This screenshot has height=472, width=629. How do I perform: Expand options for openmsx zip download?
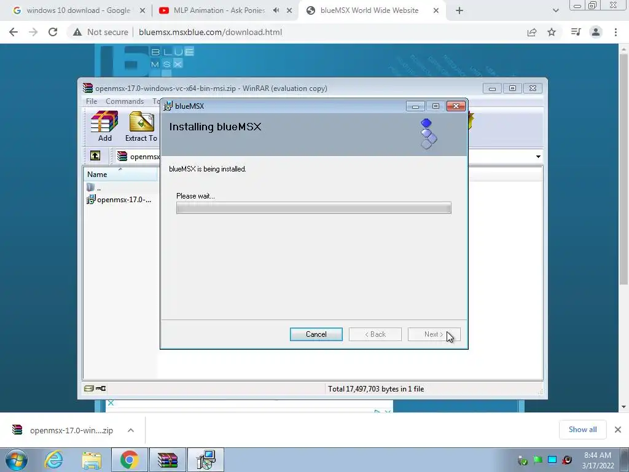131,430
